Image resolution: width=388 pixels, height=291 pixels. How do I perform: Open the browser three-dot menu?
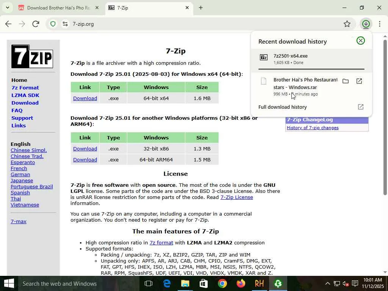coord(380,24)
